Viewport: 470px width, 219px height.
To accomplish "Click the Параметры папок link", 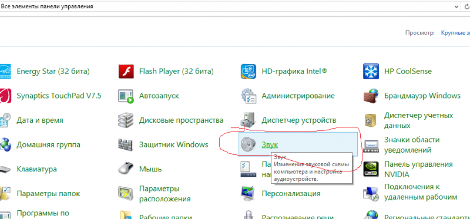I will click(48, 194).
